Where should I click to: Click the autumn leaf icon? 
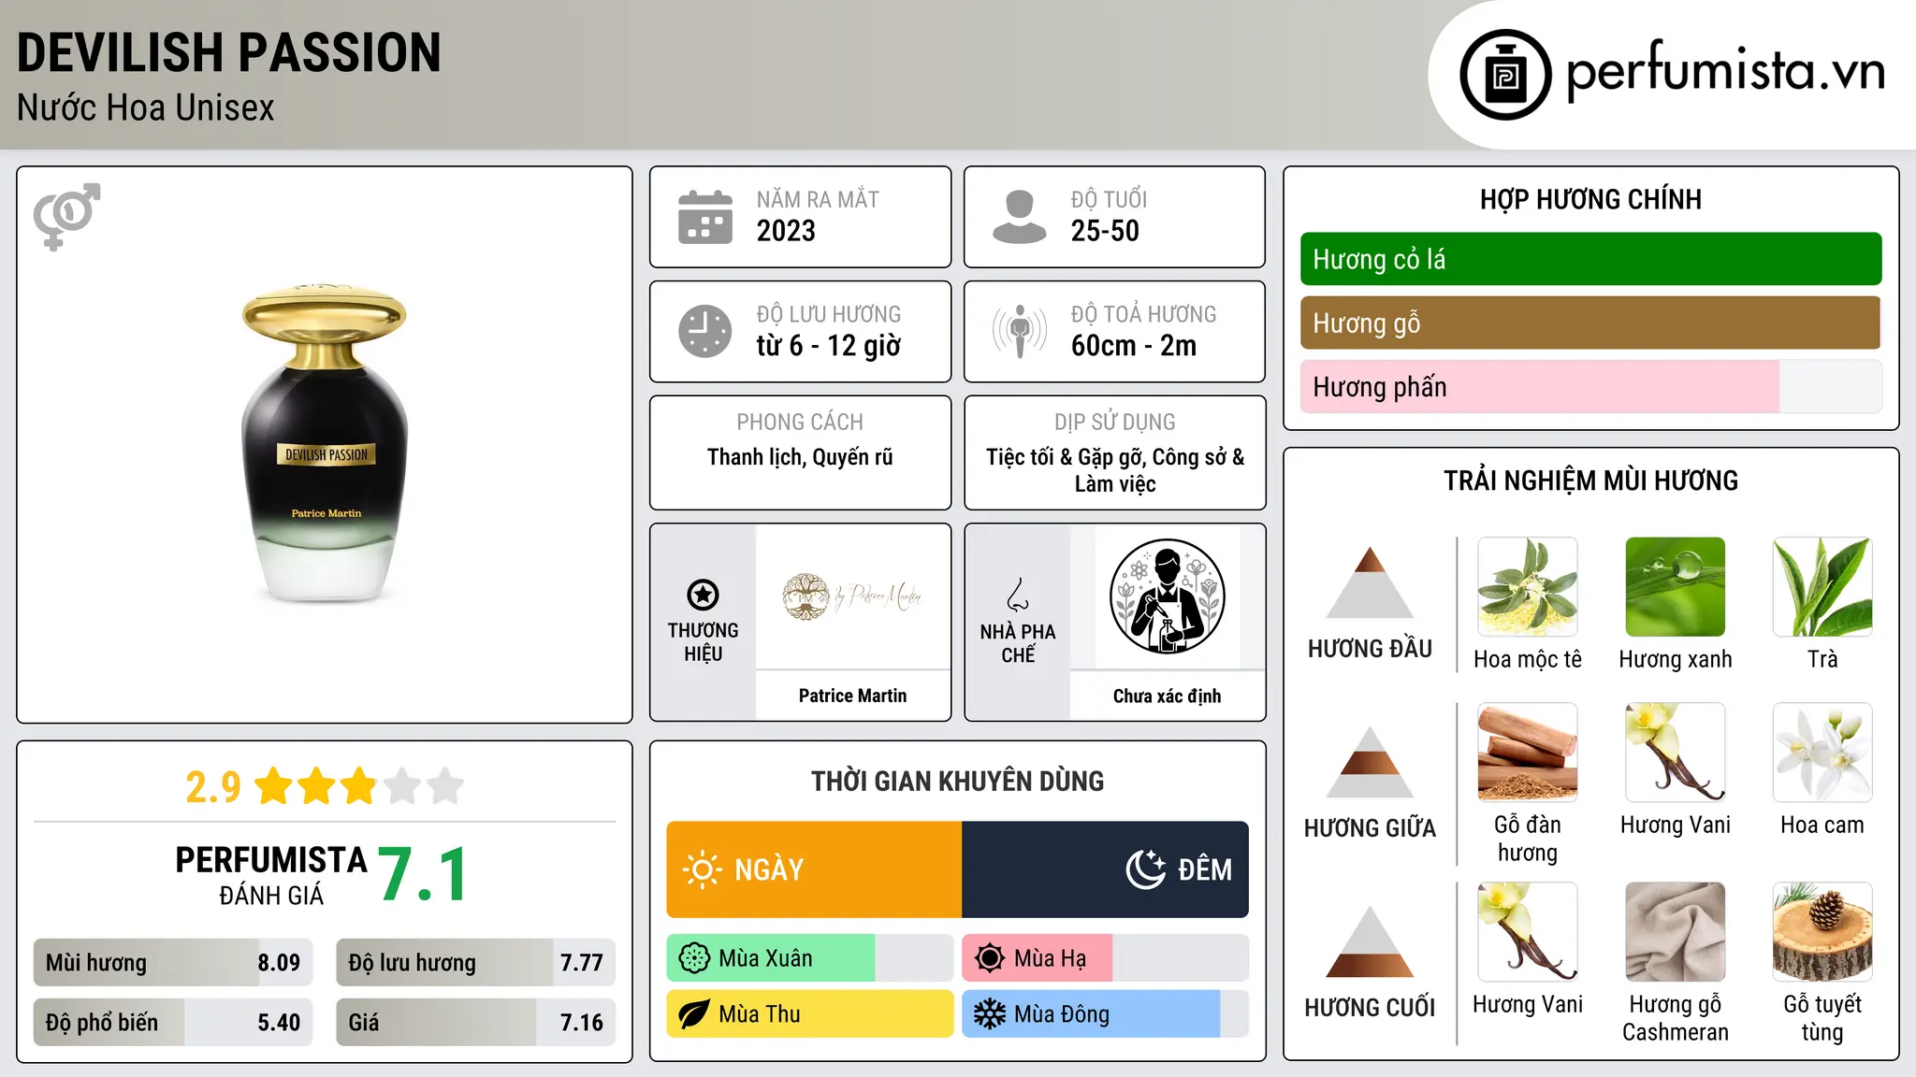click(x=694, y=1014)
